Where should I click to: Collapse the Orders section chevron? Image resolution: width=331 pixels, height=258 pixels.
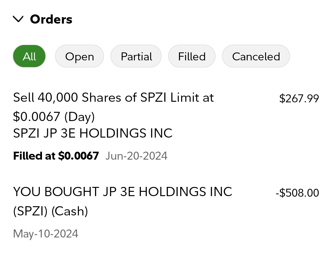(x=18, y=19)
